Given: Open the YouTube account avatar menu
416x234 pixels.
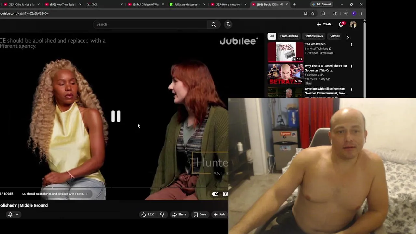Looking at the screenshot, I should pos(353,24).
